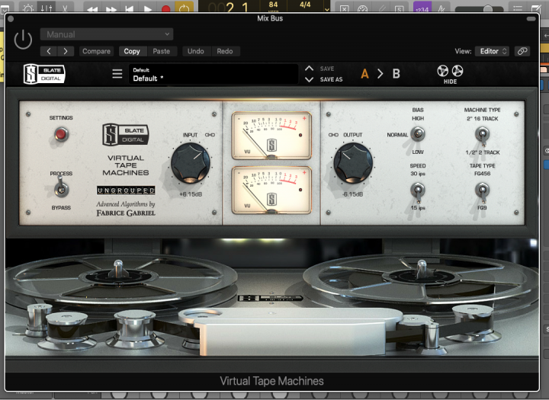Select previous preset with up chevron

click(x=309, y=69)
